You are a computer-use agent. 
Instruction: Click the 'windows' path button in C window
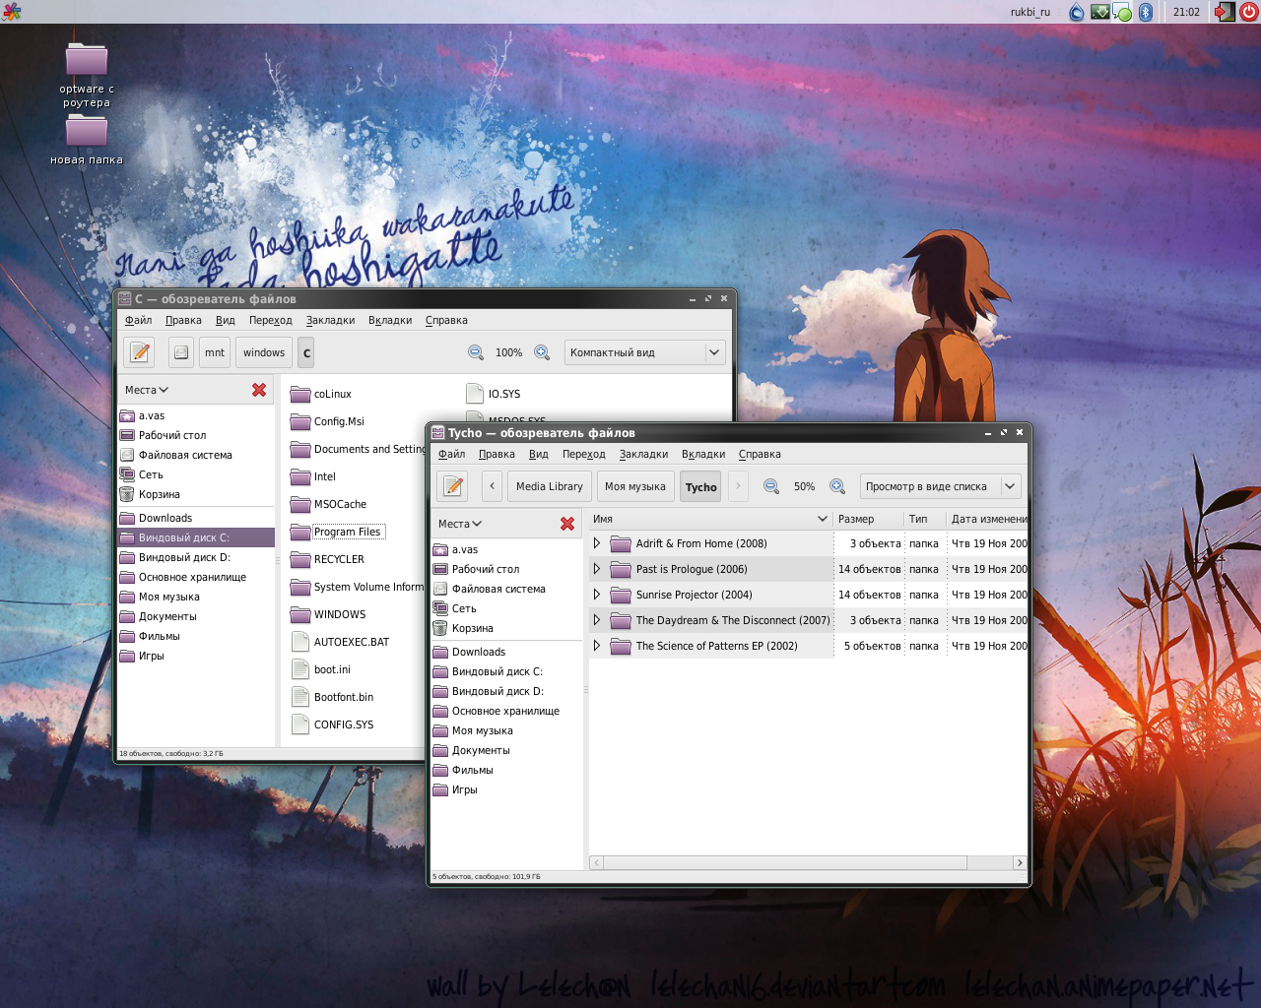pos(264,352)
